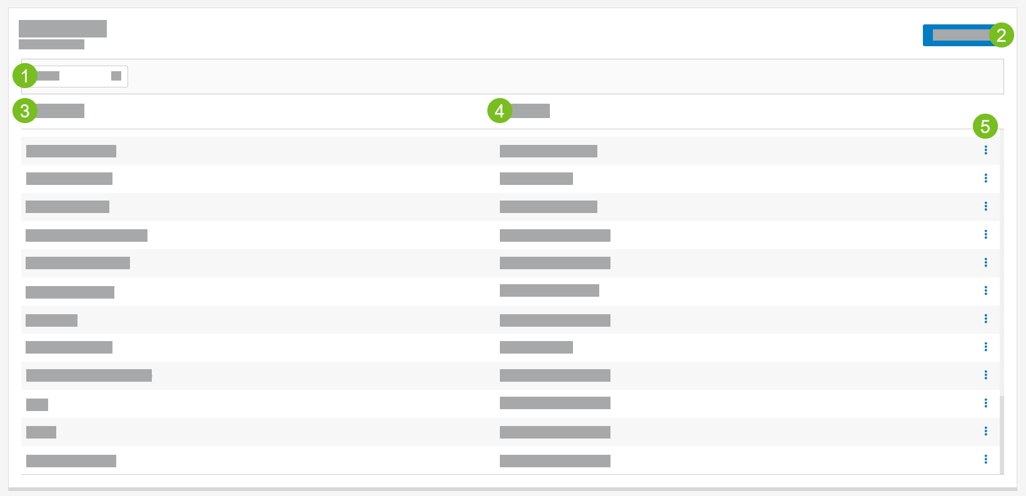The image size is (1026, 496).
Task: Click the ninth row's more actions icon
Action: point(985,375)
